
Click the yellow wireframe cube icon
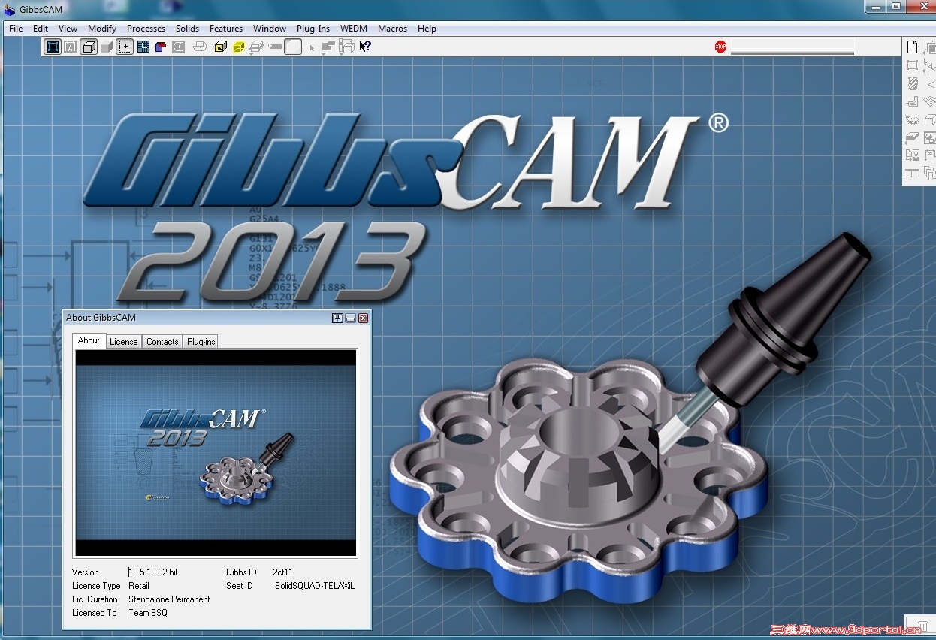(x=239, y=47)
